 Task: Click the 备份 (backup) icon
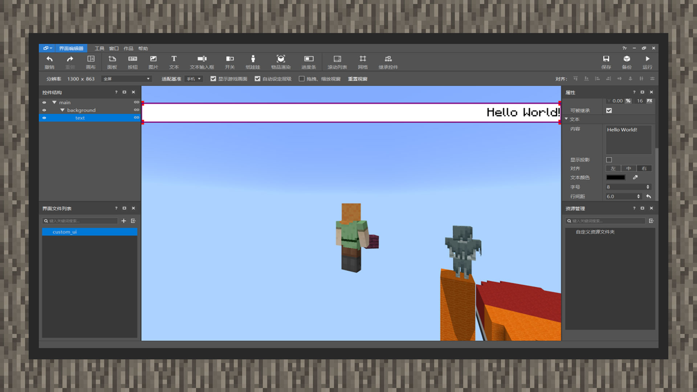tap(627, 62)
